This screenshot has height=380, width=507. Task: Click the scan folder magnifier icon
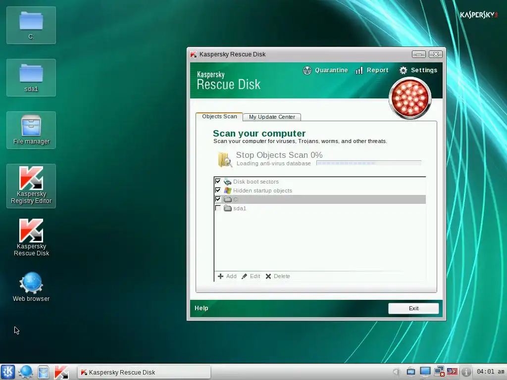tap(225, 159)
